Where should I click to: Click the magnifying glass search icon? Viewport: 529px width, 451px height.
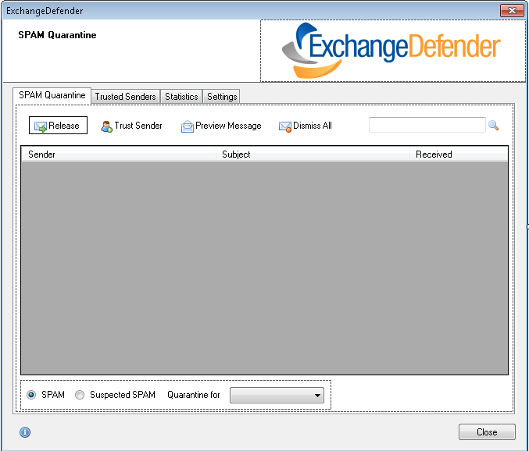tap(493, 125)
